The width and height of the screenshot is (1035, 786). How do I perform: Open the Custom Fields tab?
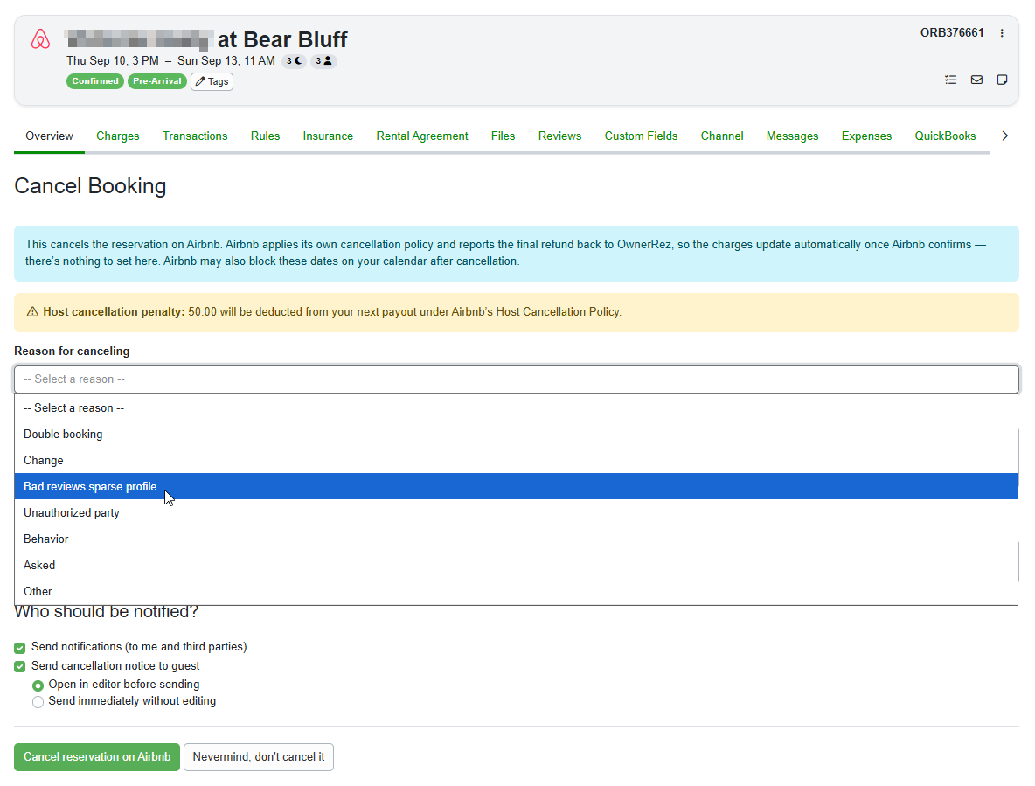pyautogui.click(x=641, y=136)
